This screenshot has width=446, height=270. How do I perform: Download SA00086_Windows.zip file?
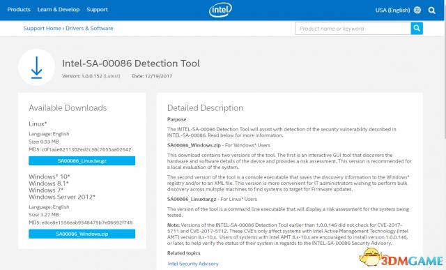pos(82,234)
